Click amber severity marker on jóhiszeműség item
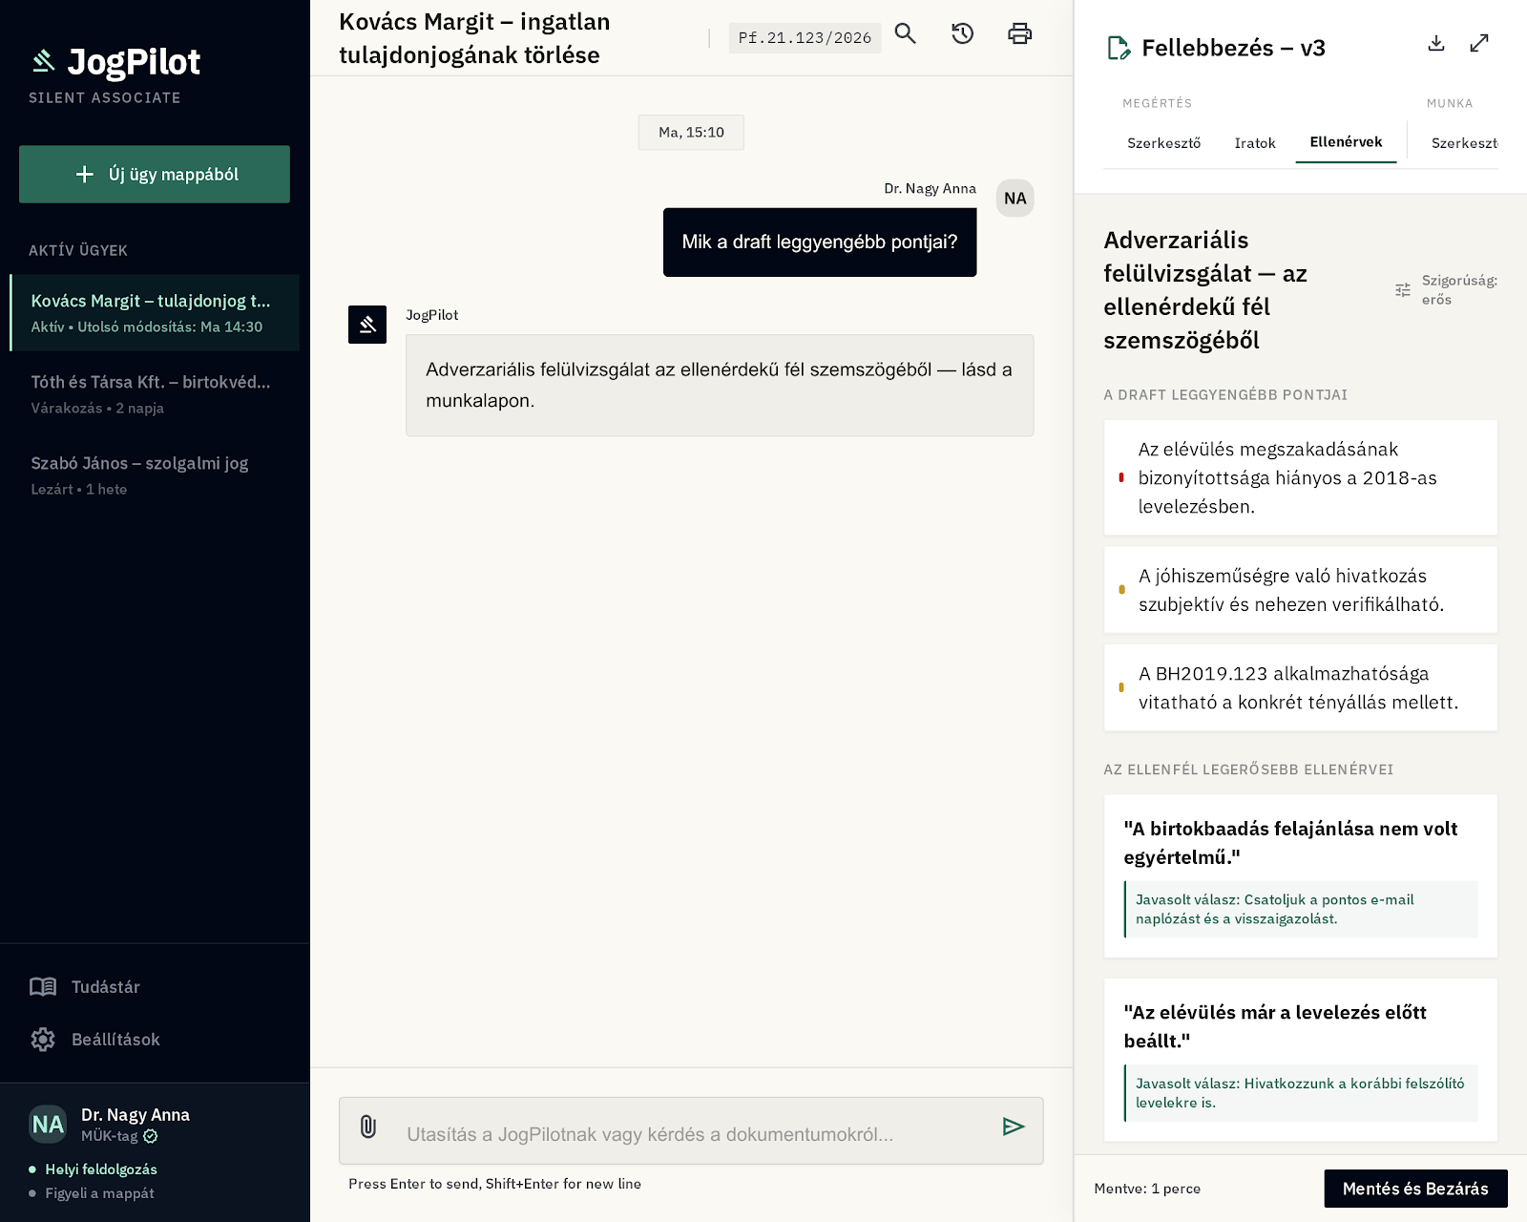The image size is (1527, 1222). [x=1121, y=590]
